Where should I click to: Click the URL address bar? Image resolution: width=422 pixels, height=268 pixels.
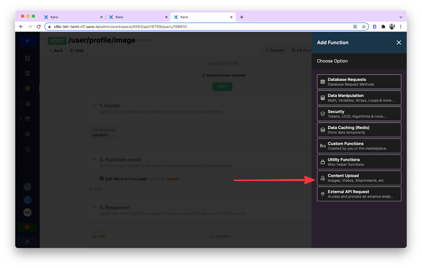(x=200, y=27)
